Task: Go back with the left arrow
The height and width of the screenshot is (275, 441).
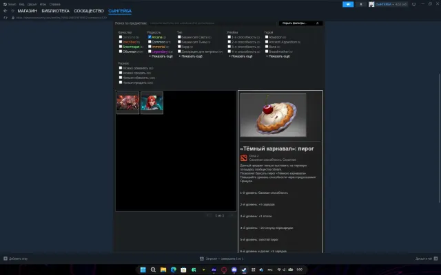Action: [5, 11]
